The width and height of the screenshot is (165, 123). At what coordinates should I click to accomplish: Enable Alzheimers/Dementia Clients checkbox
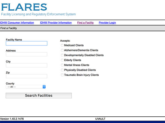point(62,50)
